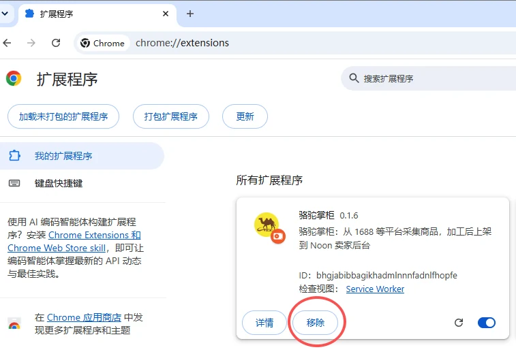Click the Chrome Web Store icon in sidebar
The height and width of the screenshot is (354, 516).
[14, 324]
